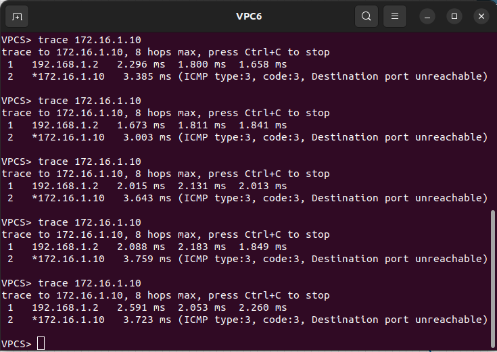Click the search magnifier icon
Image resolution: width=497 pixels, height=352 pixels.
tap(366, 16)
